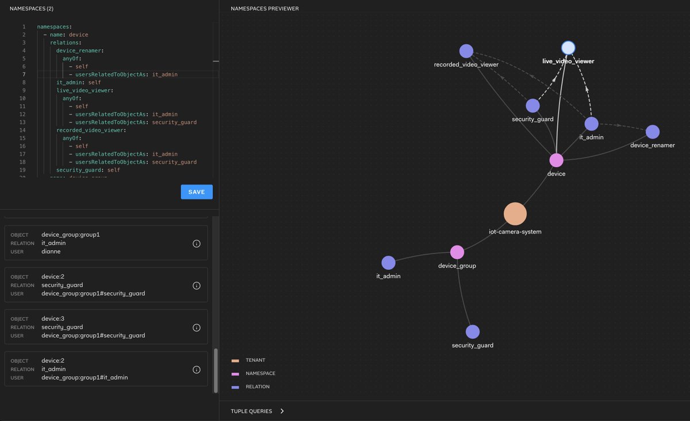Place cursor on line 7 it_admin
The width and height of the screenshot is (690, 421).
165,75
